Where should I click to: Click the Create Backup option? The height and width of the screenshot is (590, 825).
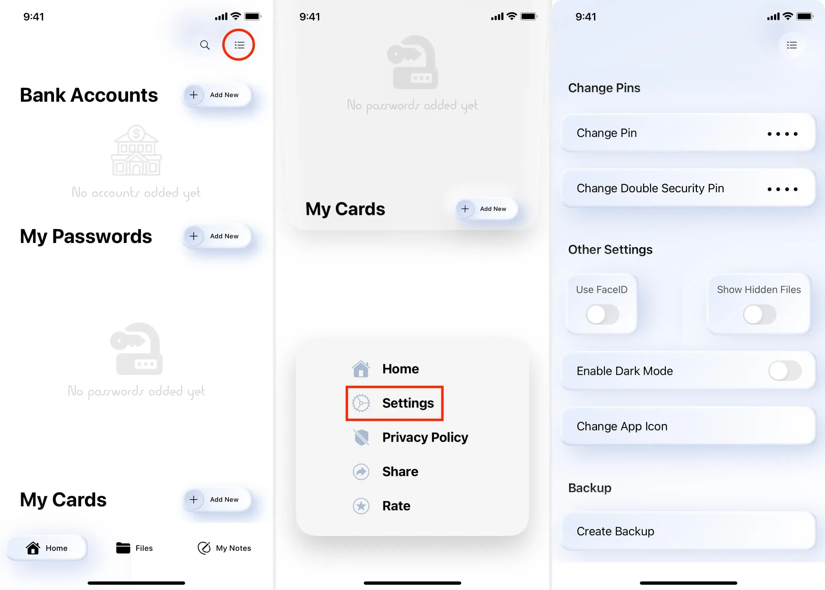(x=687, y=531)
